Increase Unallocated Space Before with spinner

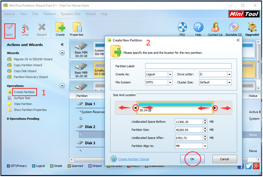pyautogui.click(x=205, y=121)
